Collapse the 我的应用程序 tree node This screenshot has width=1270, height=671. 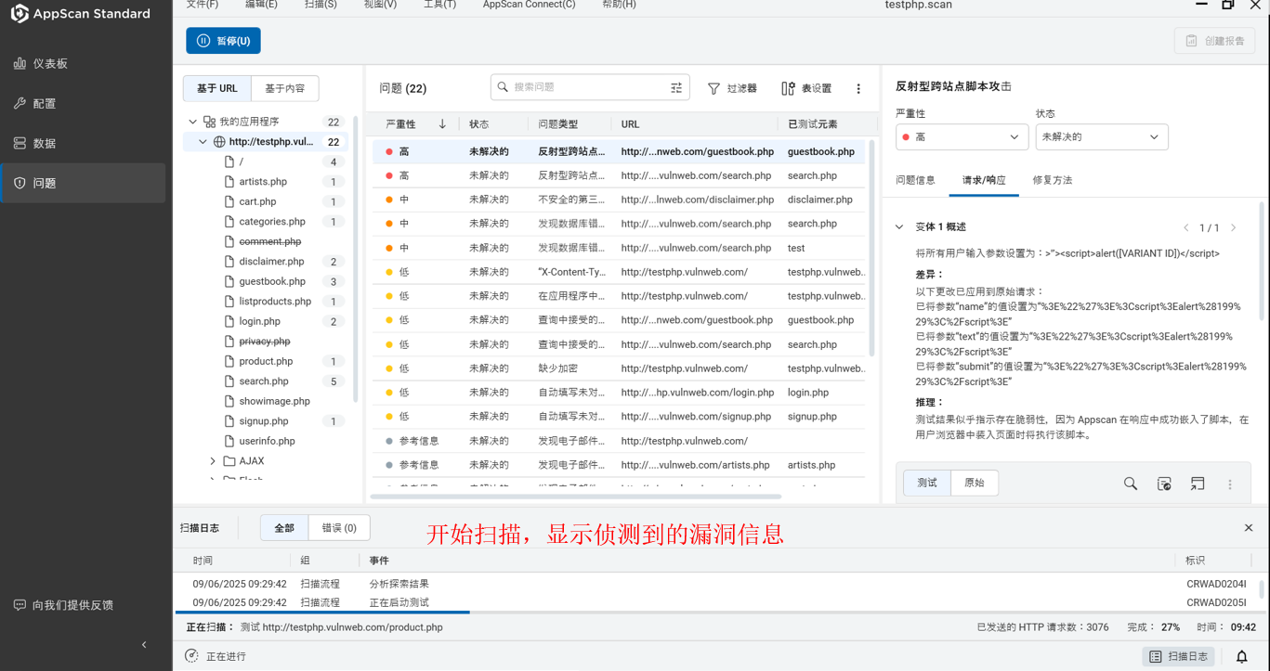click(x=193, y=122)
